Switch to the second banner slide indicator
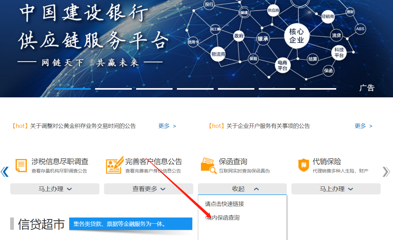 [x=113, y=89]
